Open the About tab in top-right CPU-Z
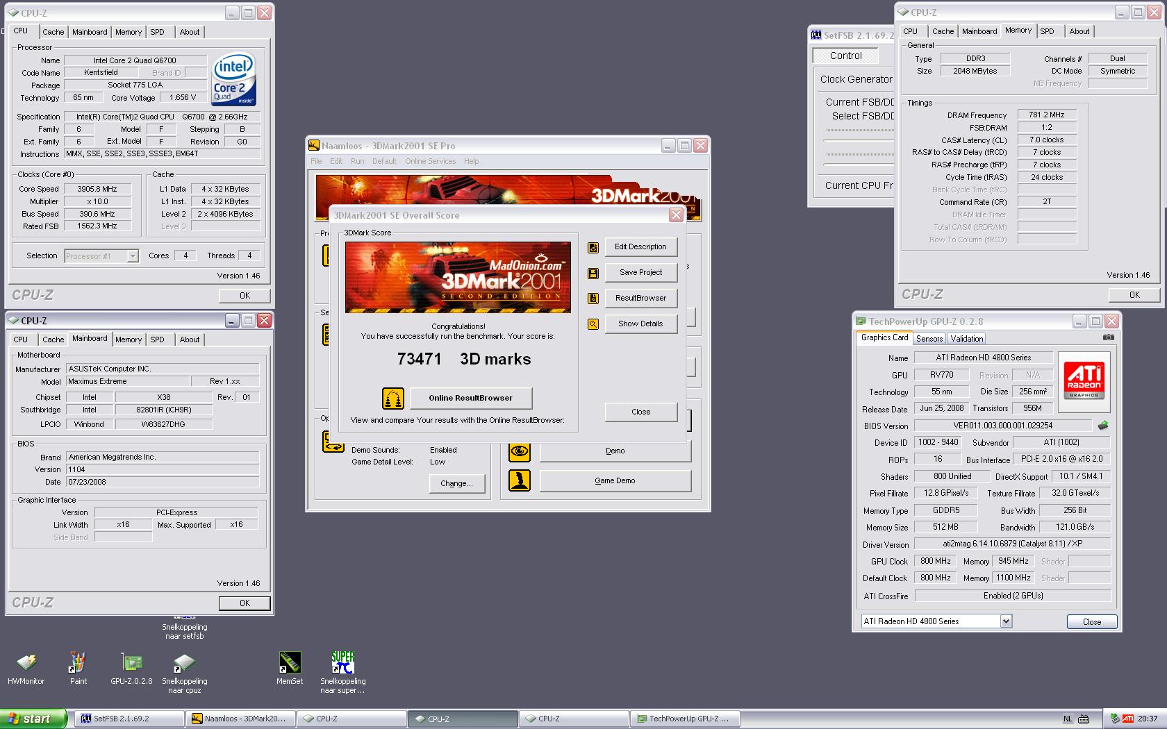The width and height of the screenshot is (1167, 729). click(1079, 31)
